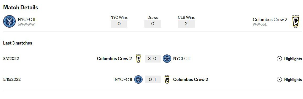Click NYCFC II logo in 8/7/2022 match

click(167, 59)
